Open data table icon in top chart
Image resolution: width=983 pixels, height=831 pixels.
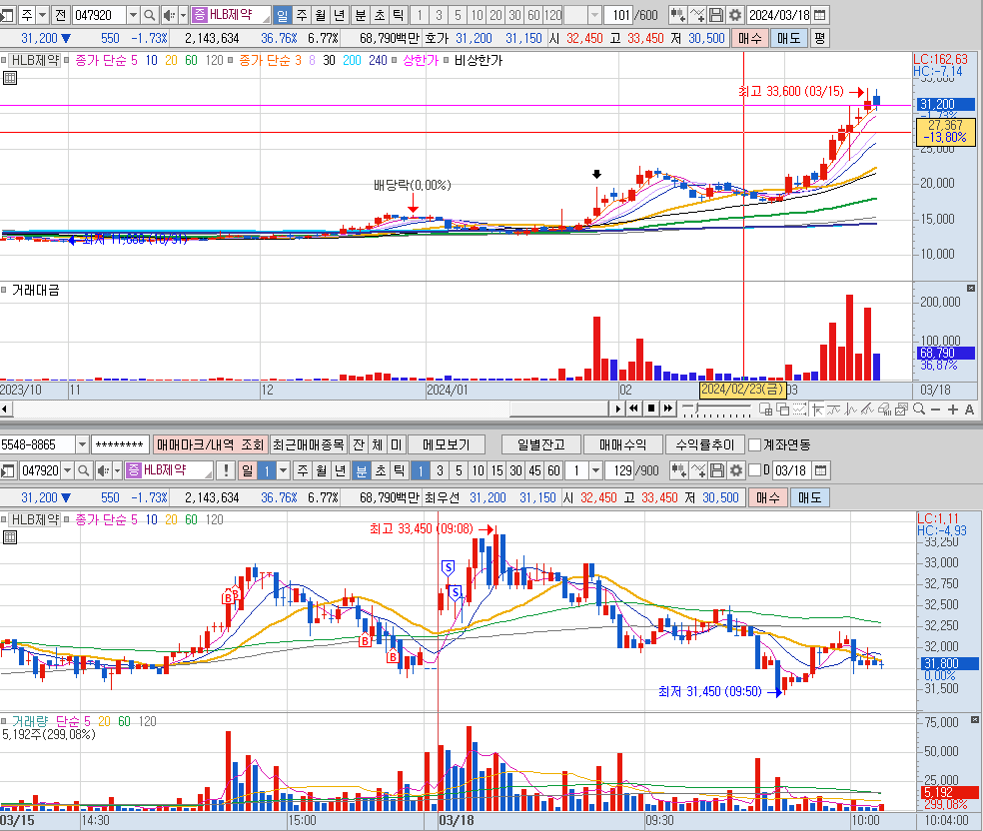[x=9, y=78]
